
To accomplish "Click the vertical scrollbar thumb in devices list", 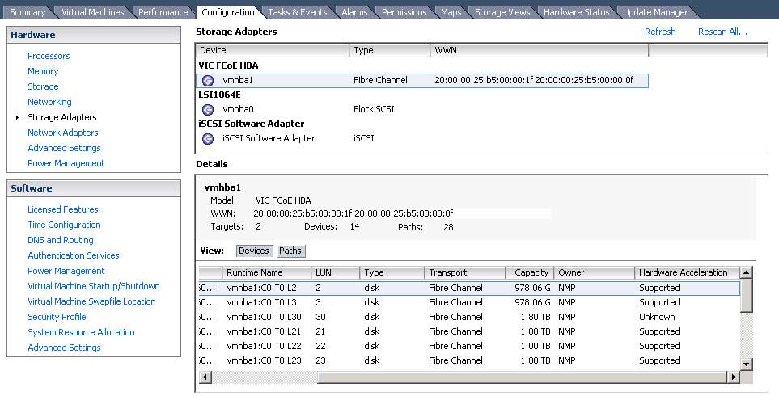I will [x=746, y=296].
